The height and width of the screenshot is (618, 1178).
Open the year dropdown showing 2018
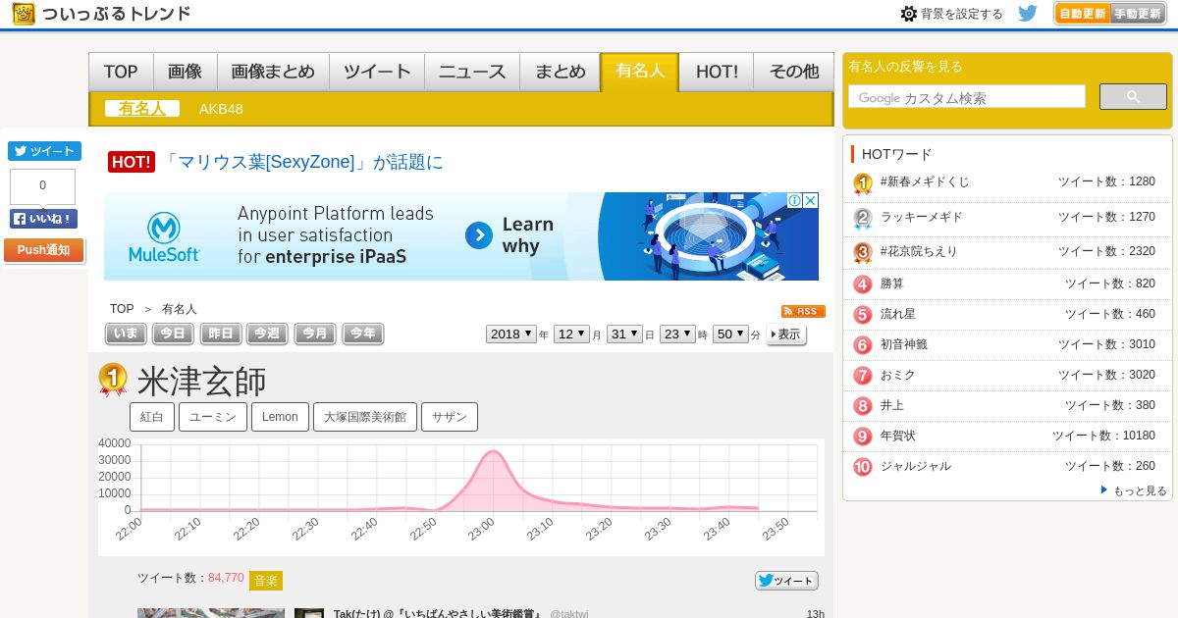pyautogui.click(x=511, y=334)
